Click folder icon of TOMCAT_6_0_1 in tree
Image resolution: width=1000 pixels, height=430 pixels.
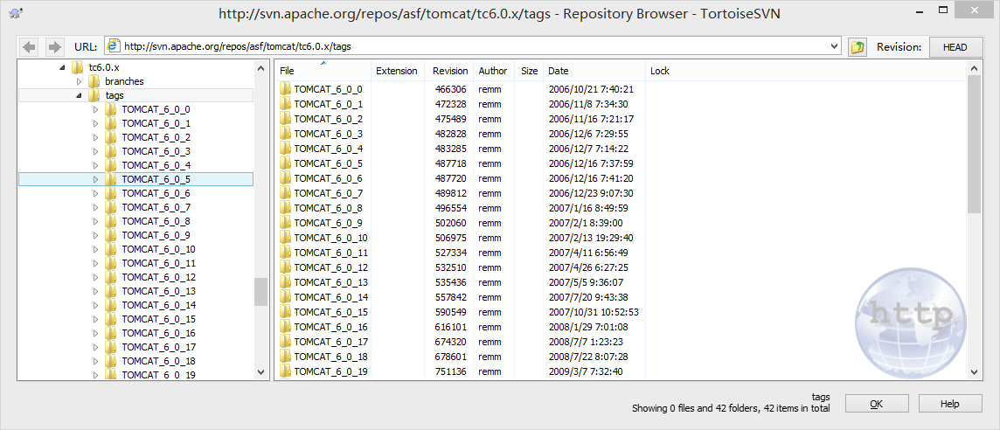(111, 123)
